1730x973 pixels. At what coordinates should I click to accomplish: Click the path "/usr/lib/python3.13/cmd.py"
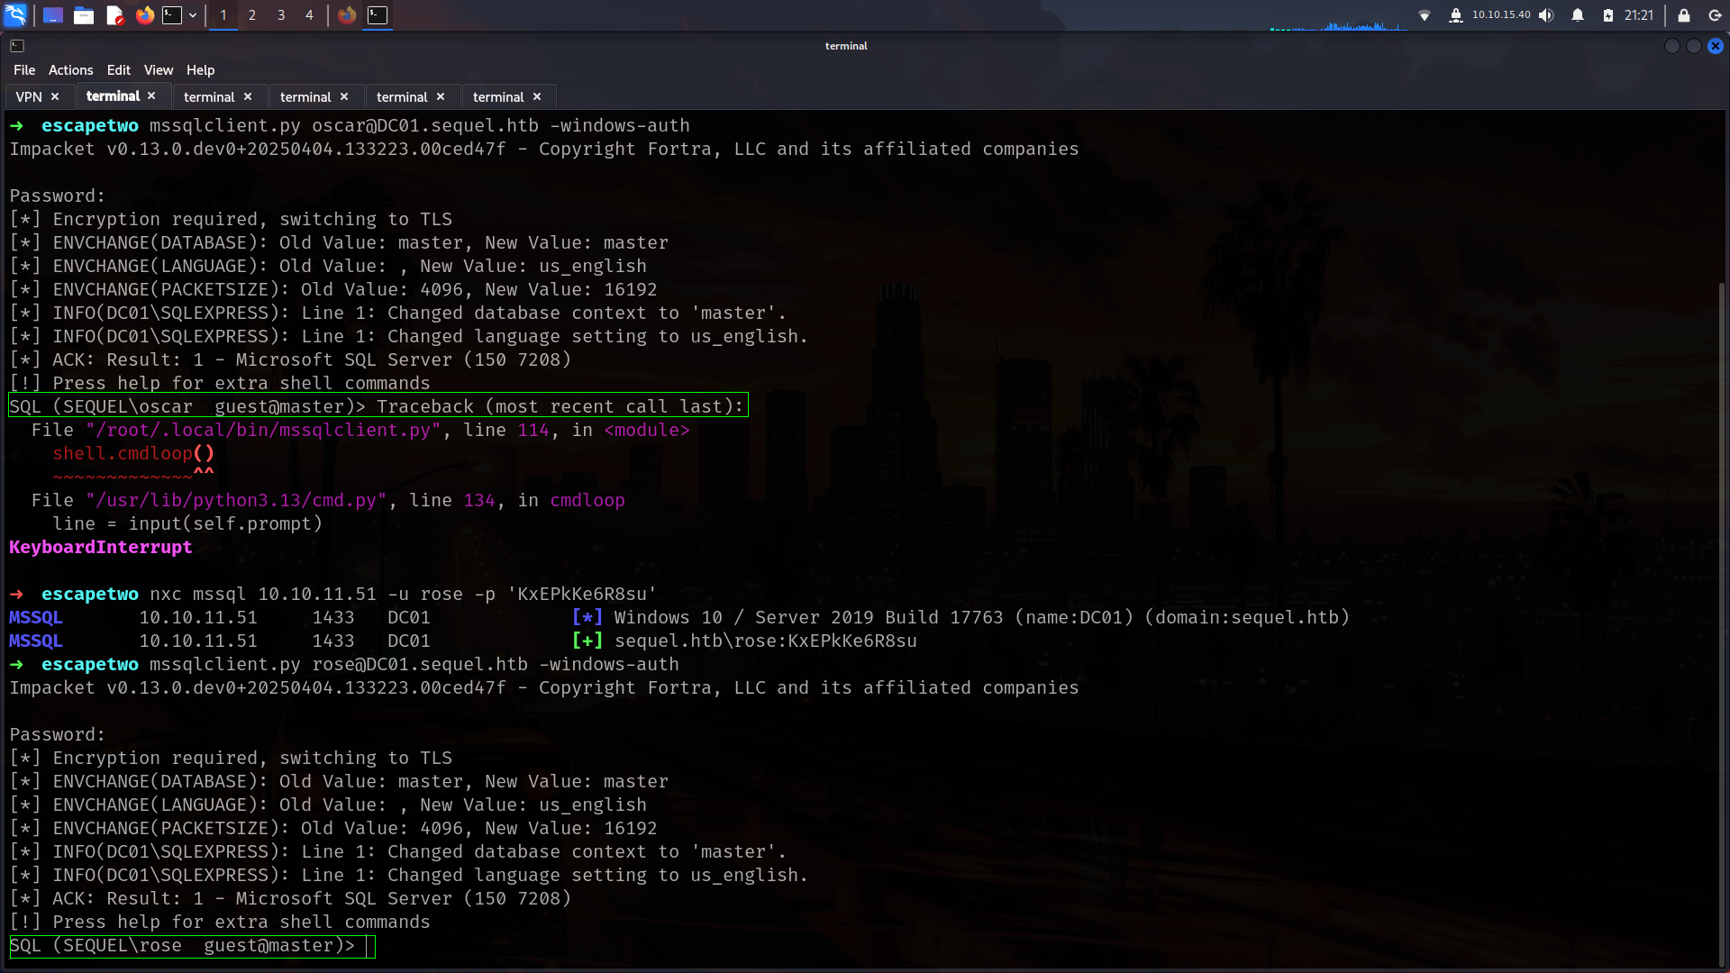(236, 501)
